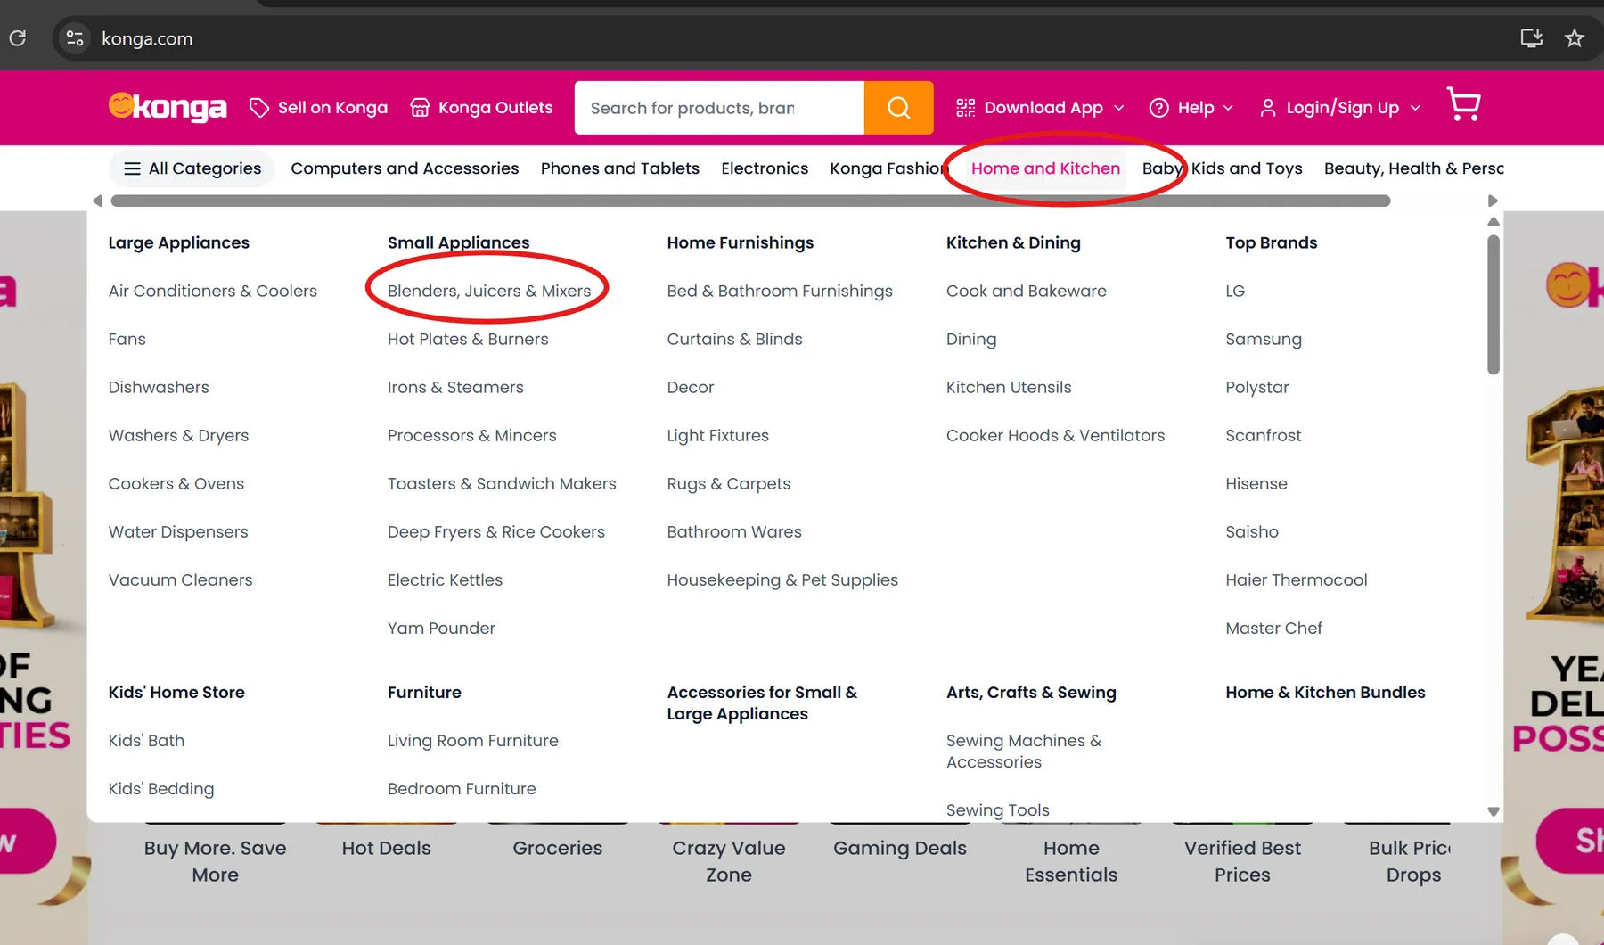Expand the Download App dropdown
This screenshot has height=945, width=1604.
[x=1040, y=108]
